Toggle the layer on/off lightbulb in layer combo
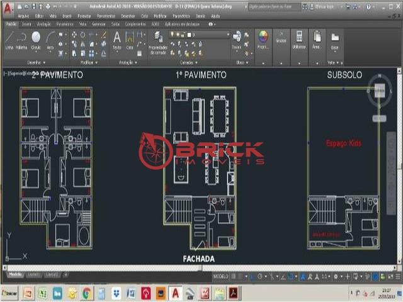Screen dimensions: 403x302 tap(173, 35)
